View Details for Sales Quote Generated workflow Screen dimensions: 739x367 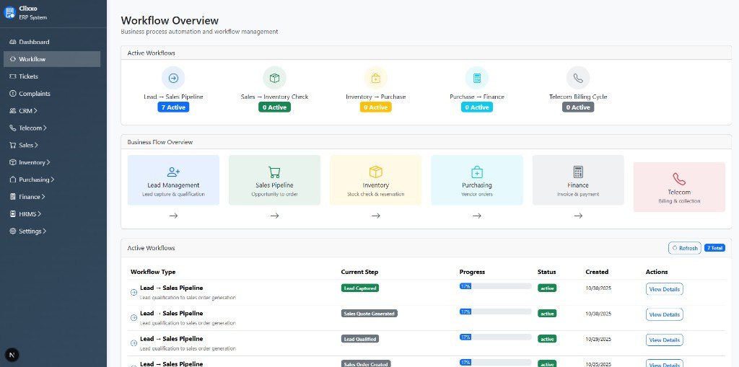664,314
